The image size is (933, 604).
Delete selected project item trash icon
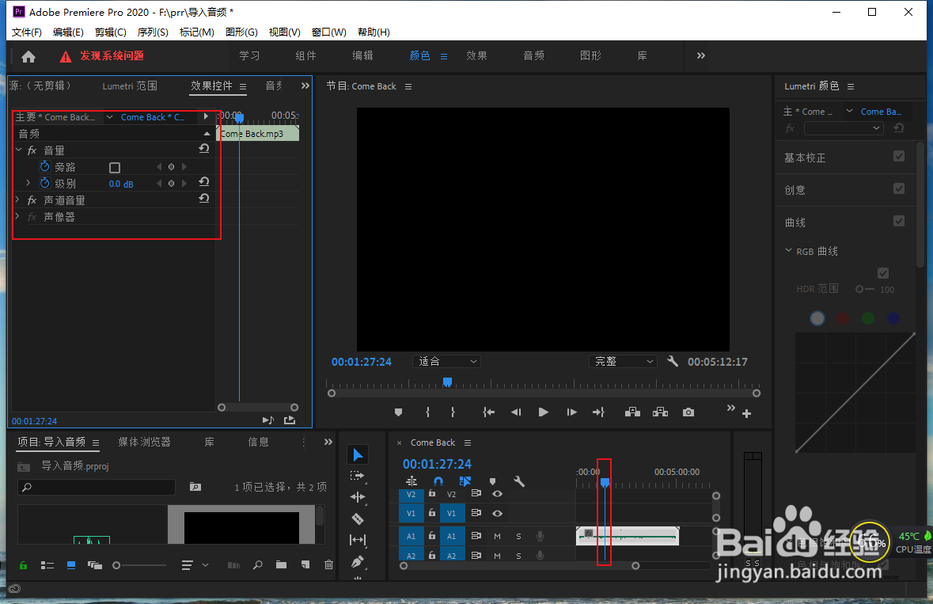(328, 564)
